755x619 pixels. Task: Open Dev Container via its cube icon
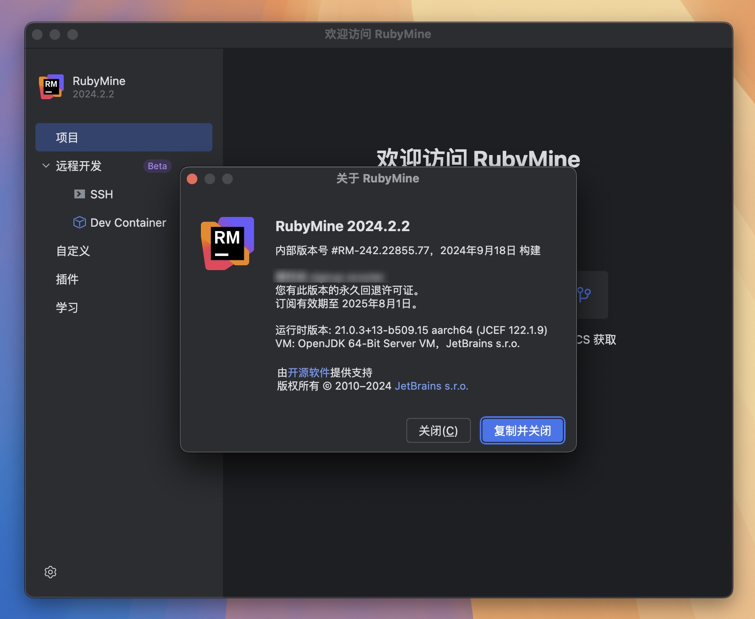coord(79,222)
